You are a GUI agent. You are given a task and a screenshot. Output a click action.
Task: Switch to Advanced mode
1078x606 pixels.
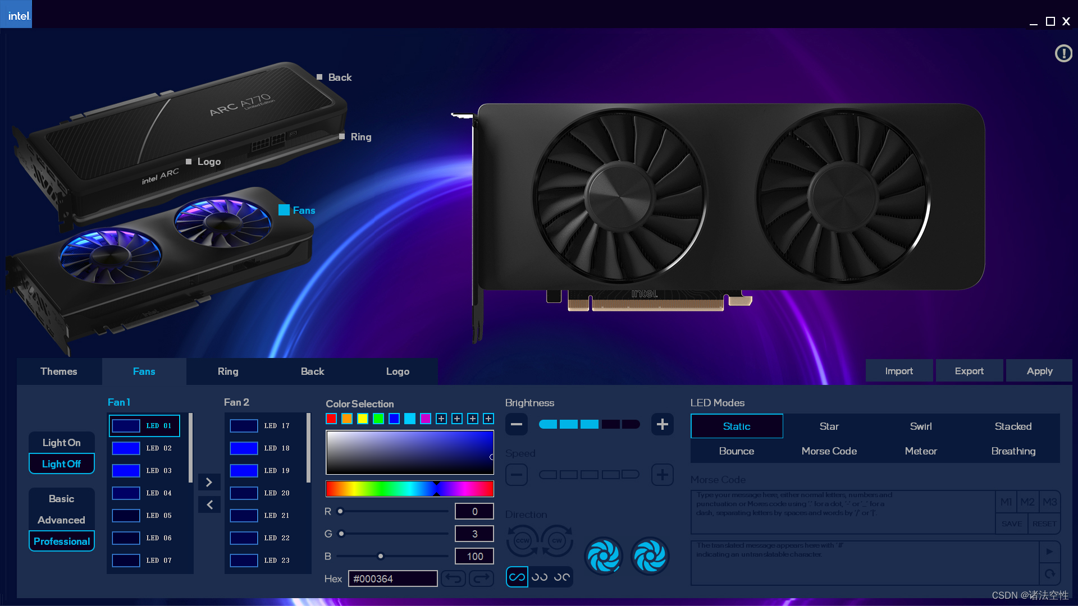click(x=62, y=520)
